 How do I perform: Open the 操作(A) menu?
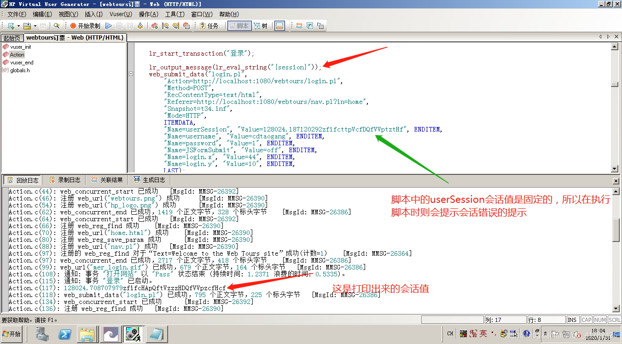(148, 14)
